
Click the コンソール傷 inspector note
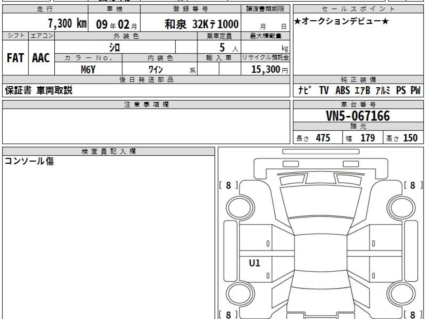tap(29, 162)
